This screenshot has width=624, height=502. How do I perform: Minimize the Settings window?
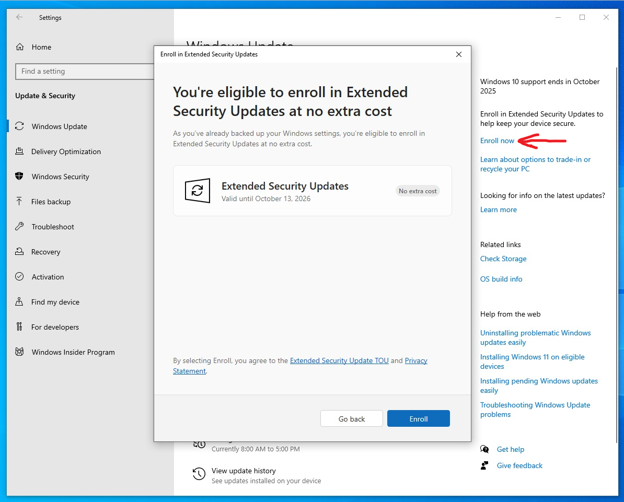pos(558,17)
